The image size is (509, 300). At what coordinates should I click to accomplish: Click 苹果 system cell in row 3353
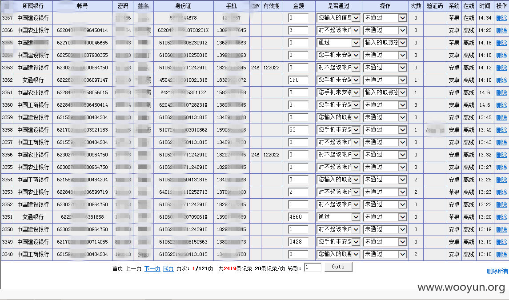(x=454, y=192)
